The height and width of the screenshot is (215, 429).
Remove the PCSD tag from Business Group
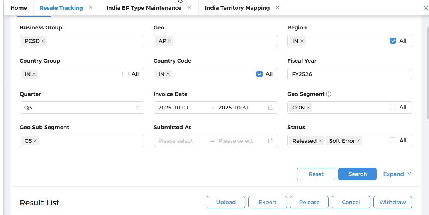[x=43, y=41]
